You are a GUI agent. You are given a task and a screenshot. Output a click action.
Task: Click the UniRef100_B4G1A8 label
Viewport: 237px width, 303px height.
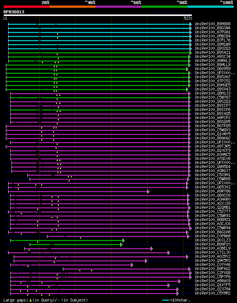213,232
